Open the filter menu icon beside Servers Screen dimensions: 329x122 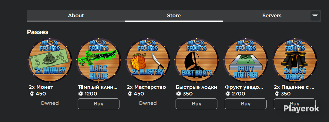(315, 16)
